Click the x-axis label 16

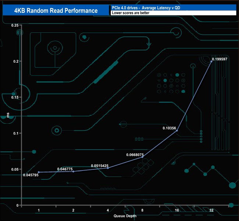[x=177, y=210]
